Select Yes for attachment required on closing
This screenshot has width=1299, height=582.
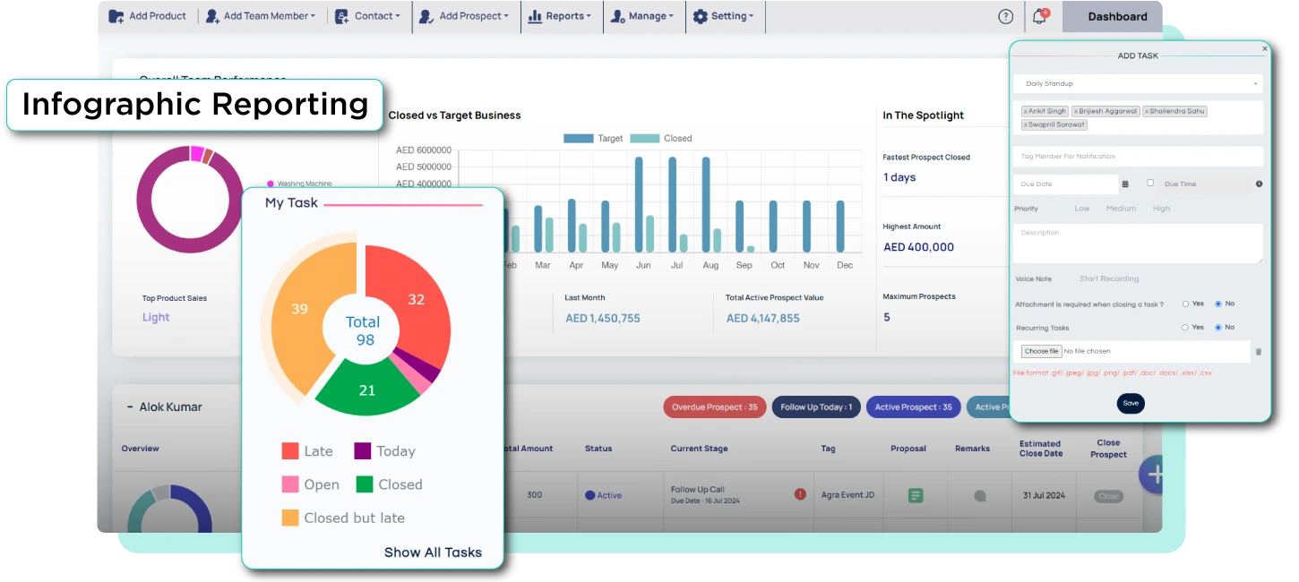click(1186, 304)
